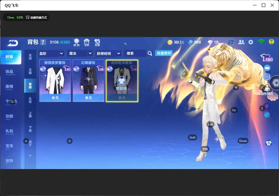Image resolution: width=279 pixels, height=196 pixels.
Task: Open the 仓库 warehouse icon
Action: [87, 42]
